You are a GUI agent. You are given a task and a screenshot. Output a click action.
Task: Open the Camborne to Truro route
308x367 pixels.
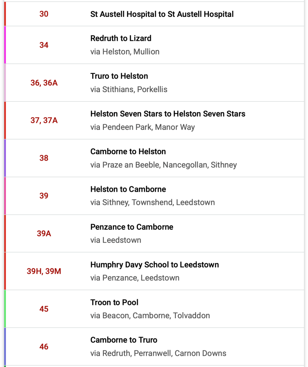click(x=124, y=340)
